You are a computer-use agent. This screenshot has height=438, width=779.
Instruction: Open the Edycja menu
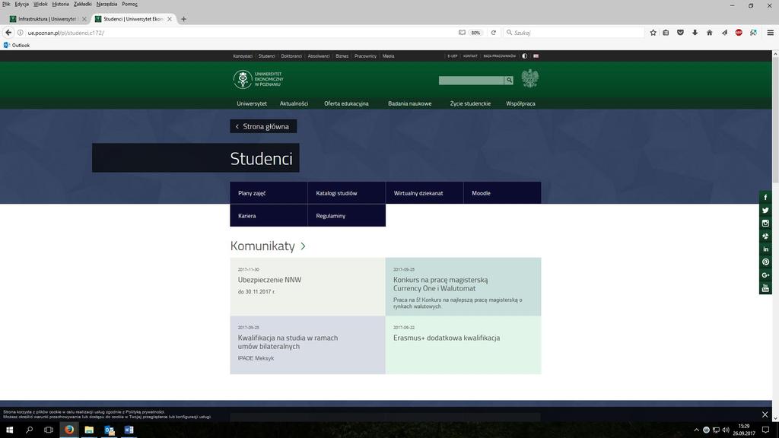22,4
